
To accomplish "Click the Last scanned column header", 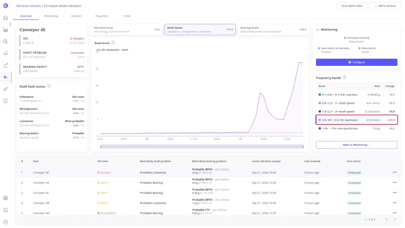I will coord(312,161).
